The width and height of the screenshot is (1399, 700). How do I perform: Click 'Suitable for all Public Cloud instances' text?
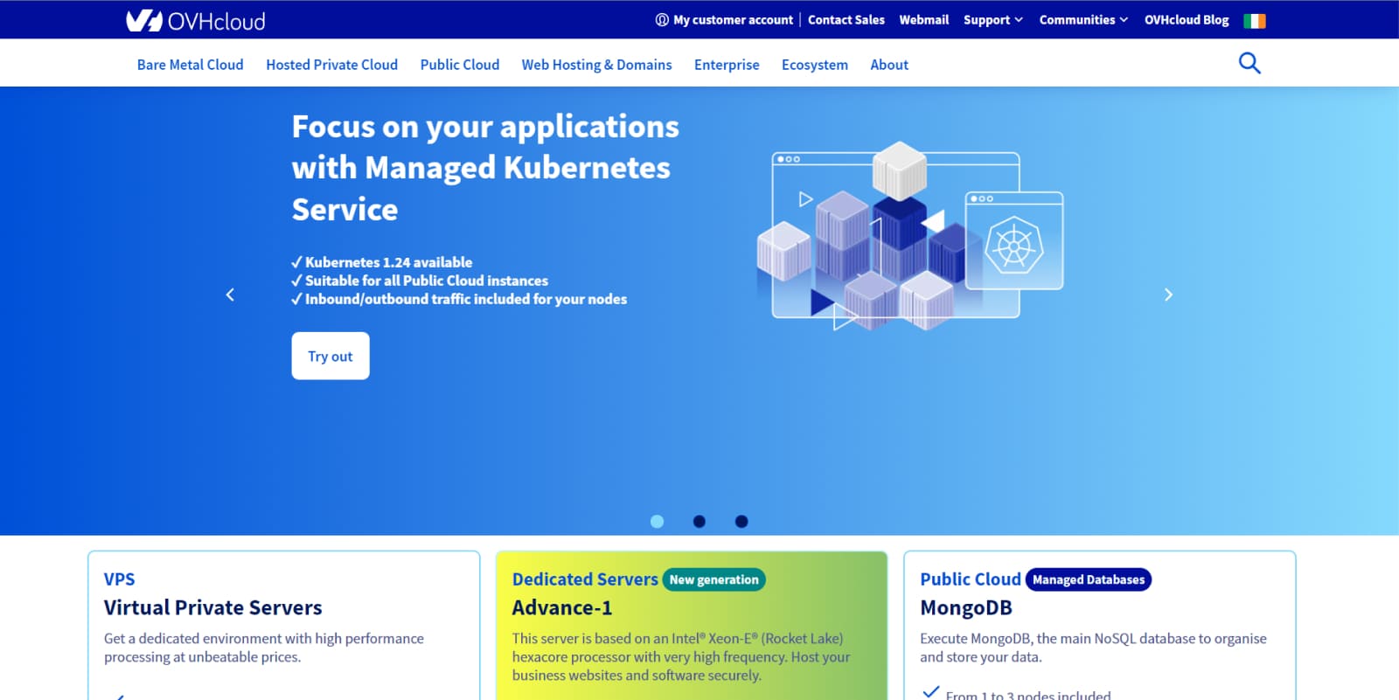point(427,281)
